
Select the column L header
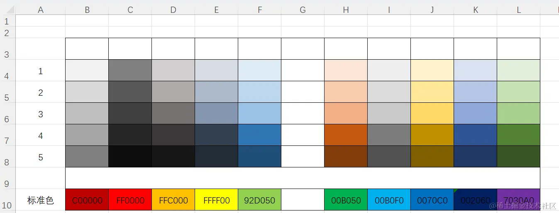pyautogui.click(x=519, y=10)
